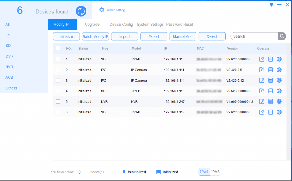Image resolution: width=292 pixels, height=181 pixels.
Task: Click the Batch Modify IP button
Action: (x=96, y=36)
